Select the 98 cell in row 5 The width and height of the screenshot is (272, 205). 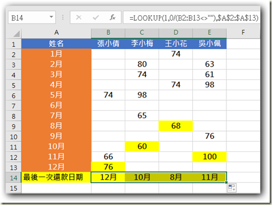click(x=210, y=85)
